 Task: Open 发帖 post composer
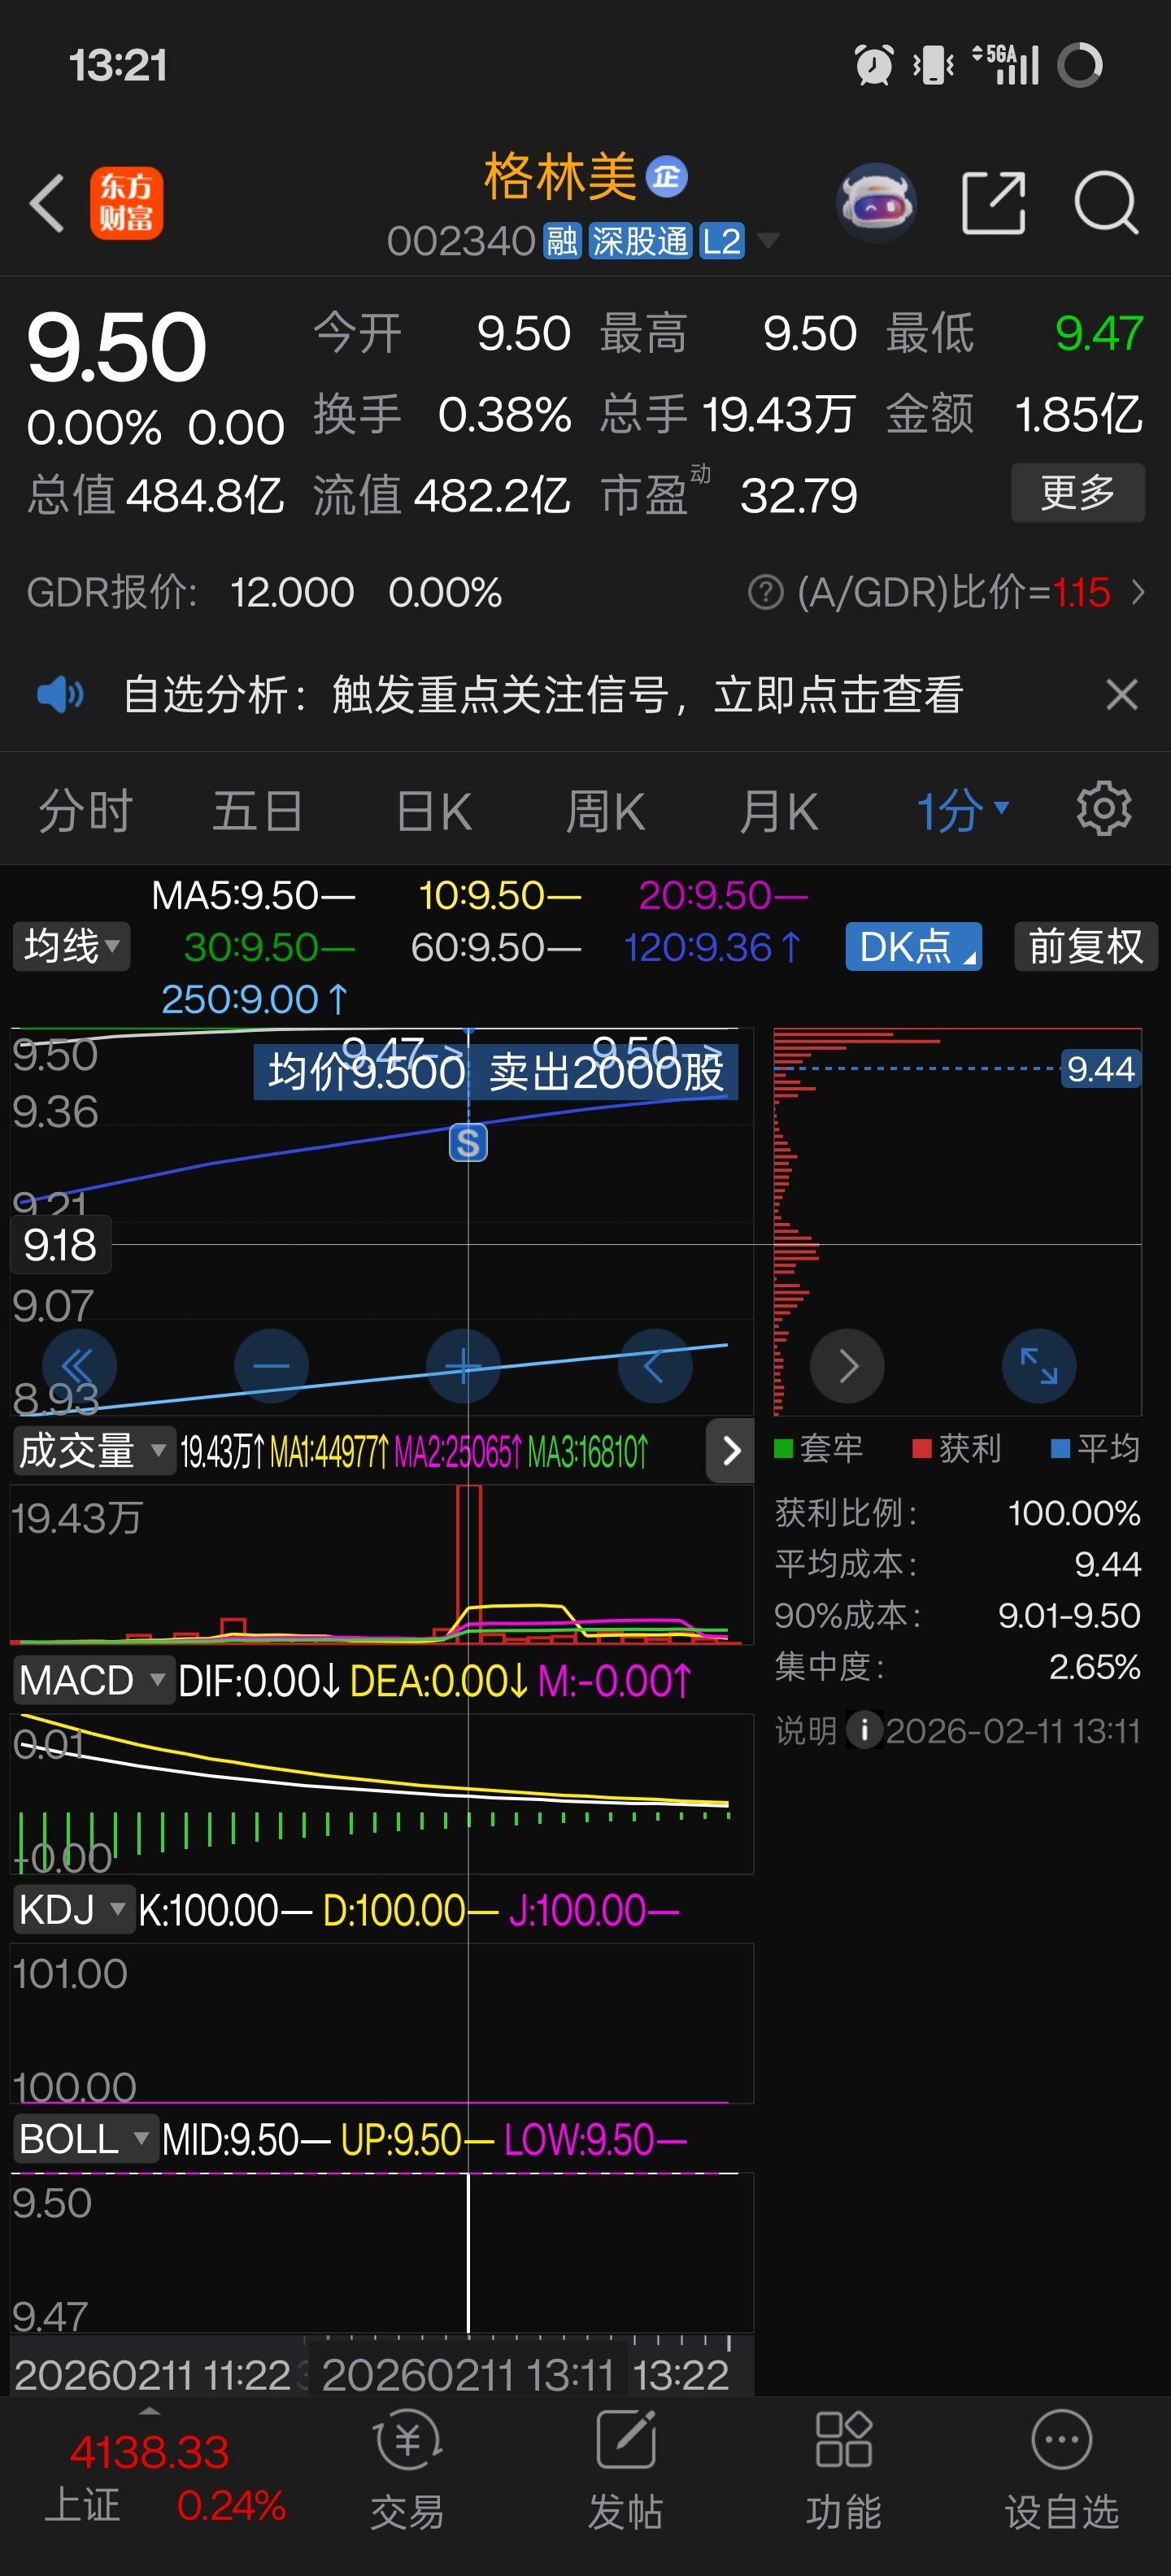point(625,2471)
